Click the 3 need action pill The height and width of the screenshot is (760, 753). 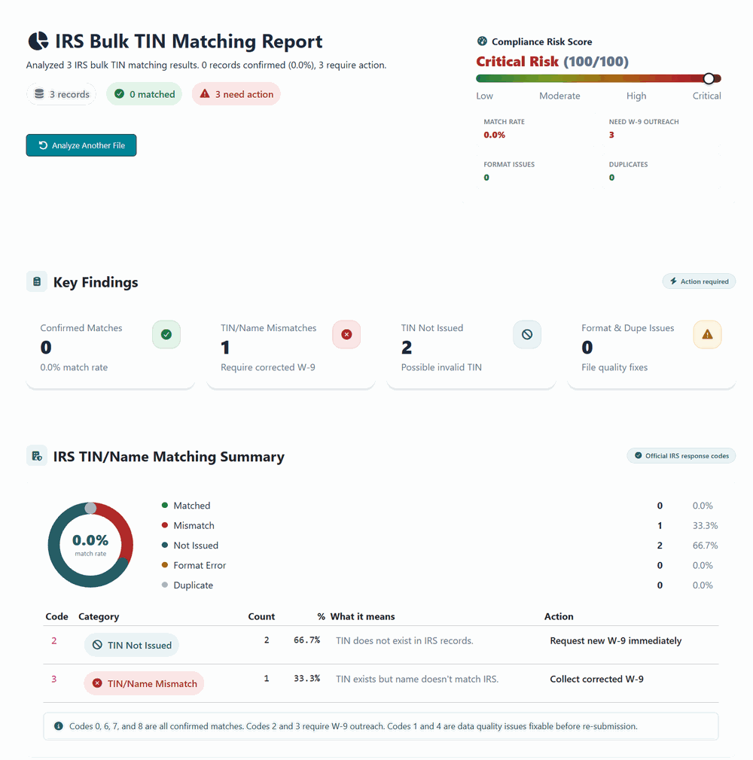point(236,94)
